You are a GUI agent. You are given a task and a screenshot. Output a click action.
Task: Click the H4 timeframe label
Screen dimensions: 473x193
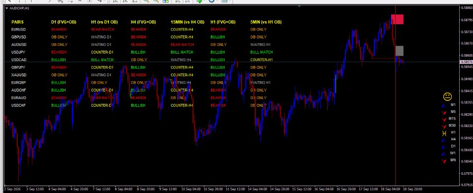pyautogui.click(x=453, y=139)
